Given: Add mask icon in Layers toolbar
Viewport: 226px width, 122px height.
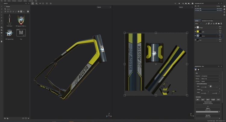Looking at the screenshot, I should 209,24.
